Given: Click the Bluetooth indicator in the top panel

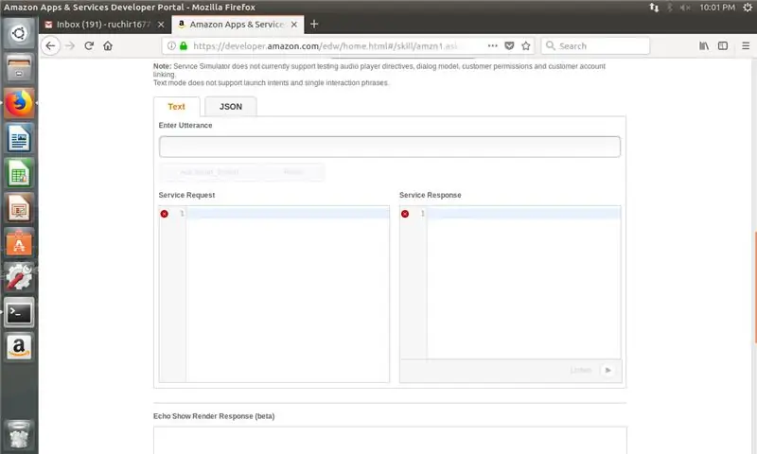Looking at the screenshot, I should (670, 8).
